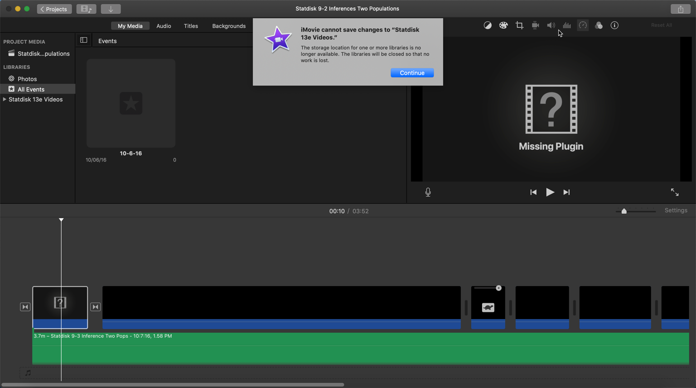Open the color correction palette

tap(503, 25)
